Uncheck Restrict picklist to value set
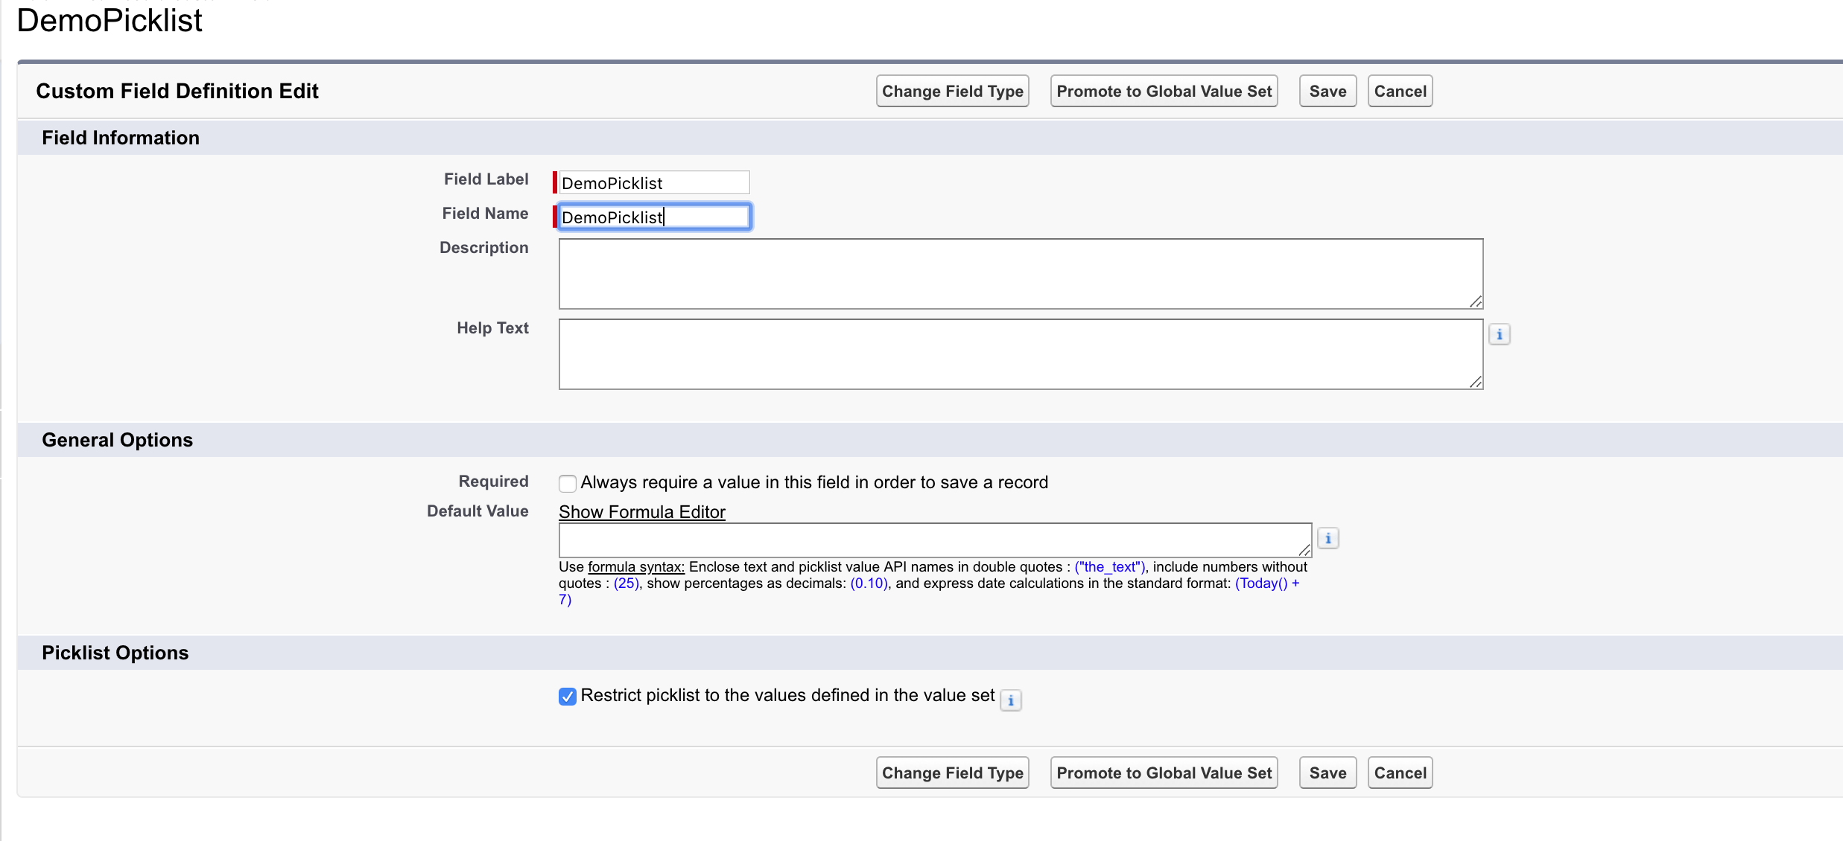 [568, 697]
